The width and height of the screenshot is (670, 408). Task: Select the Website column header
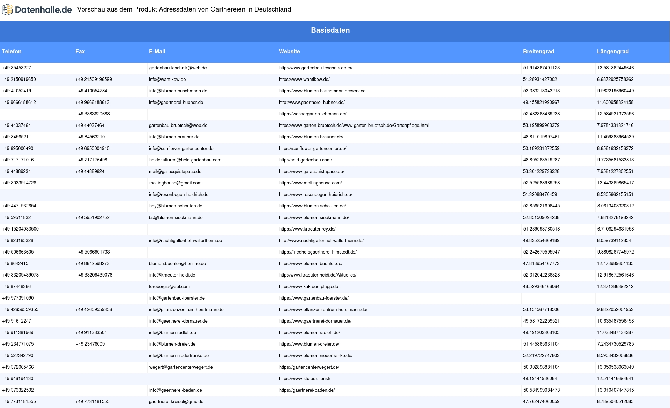tap(289, 52)
